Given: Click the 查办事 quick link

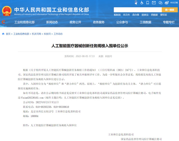Looking at the screenshot, I should [x=136, y=15].
